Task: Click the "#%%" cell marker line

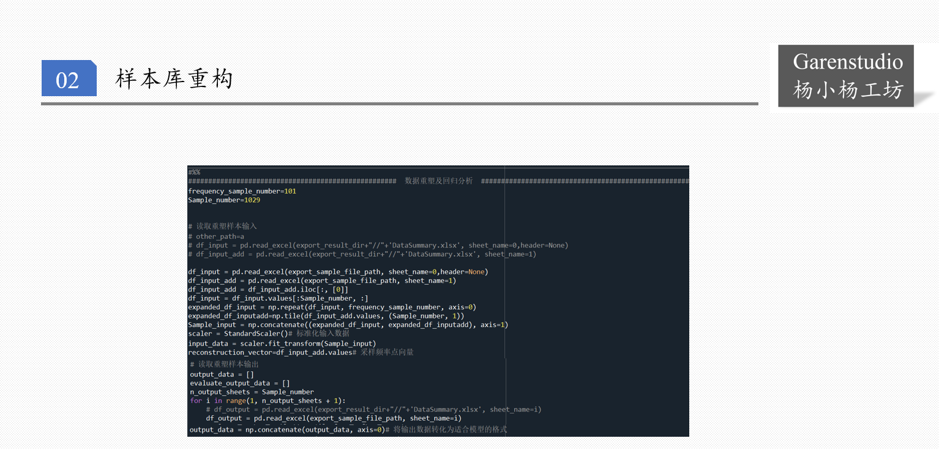Action: pyautogui.click(x=194, y=172)
